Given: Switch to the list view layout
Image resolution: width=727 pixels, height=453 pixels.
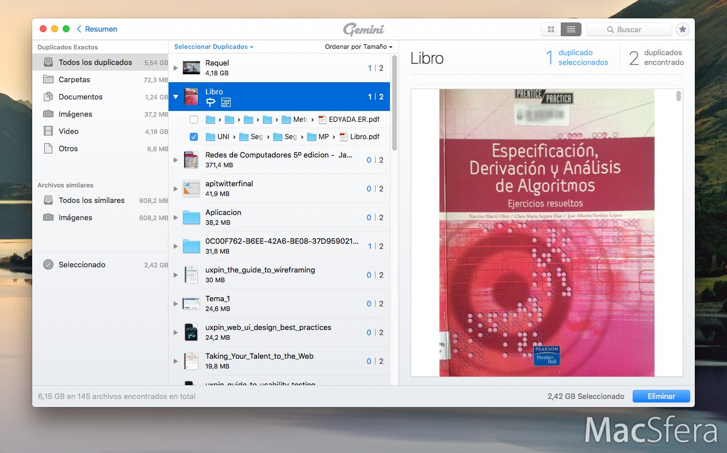Looking at the screenshot, I should point(571,29).
